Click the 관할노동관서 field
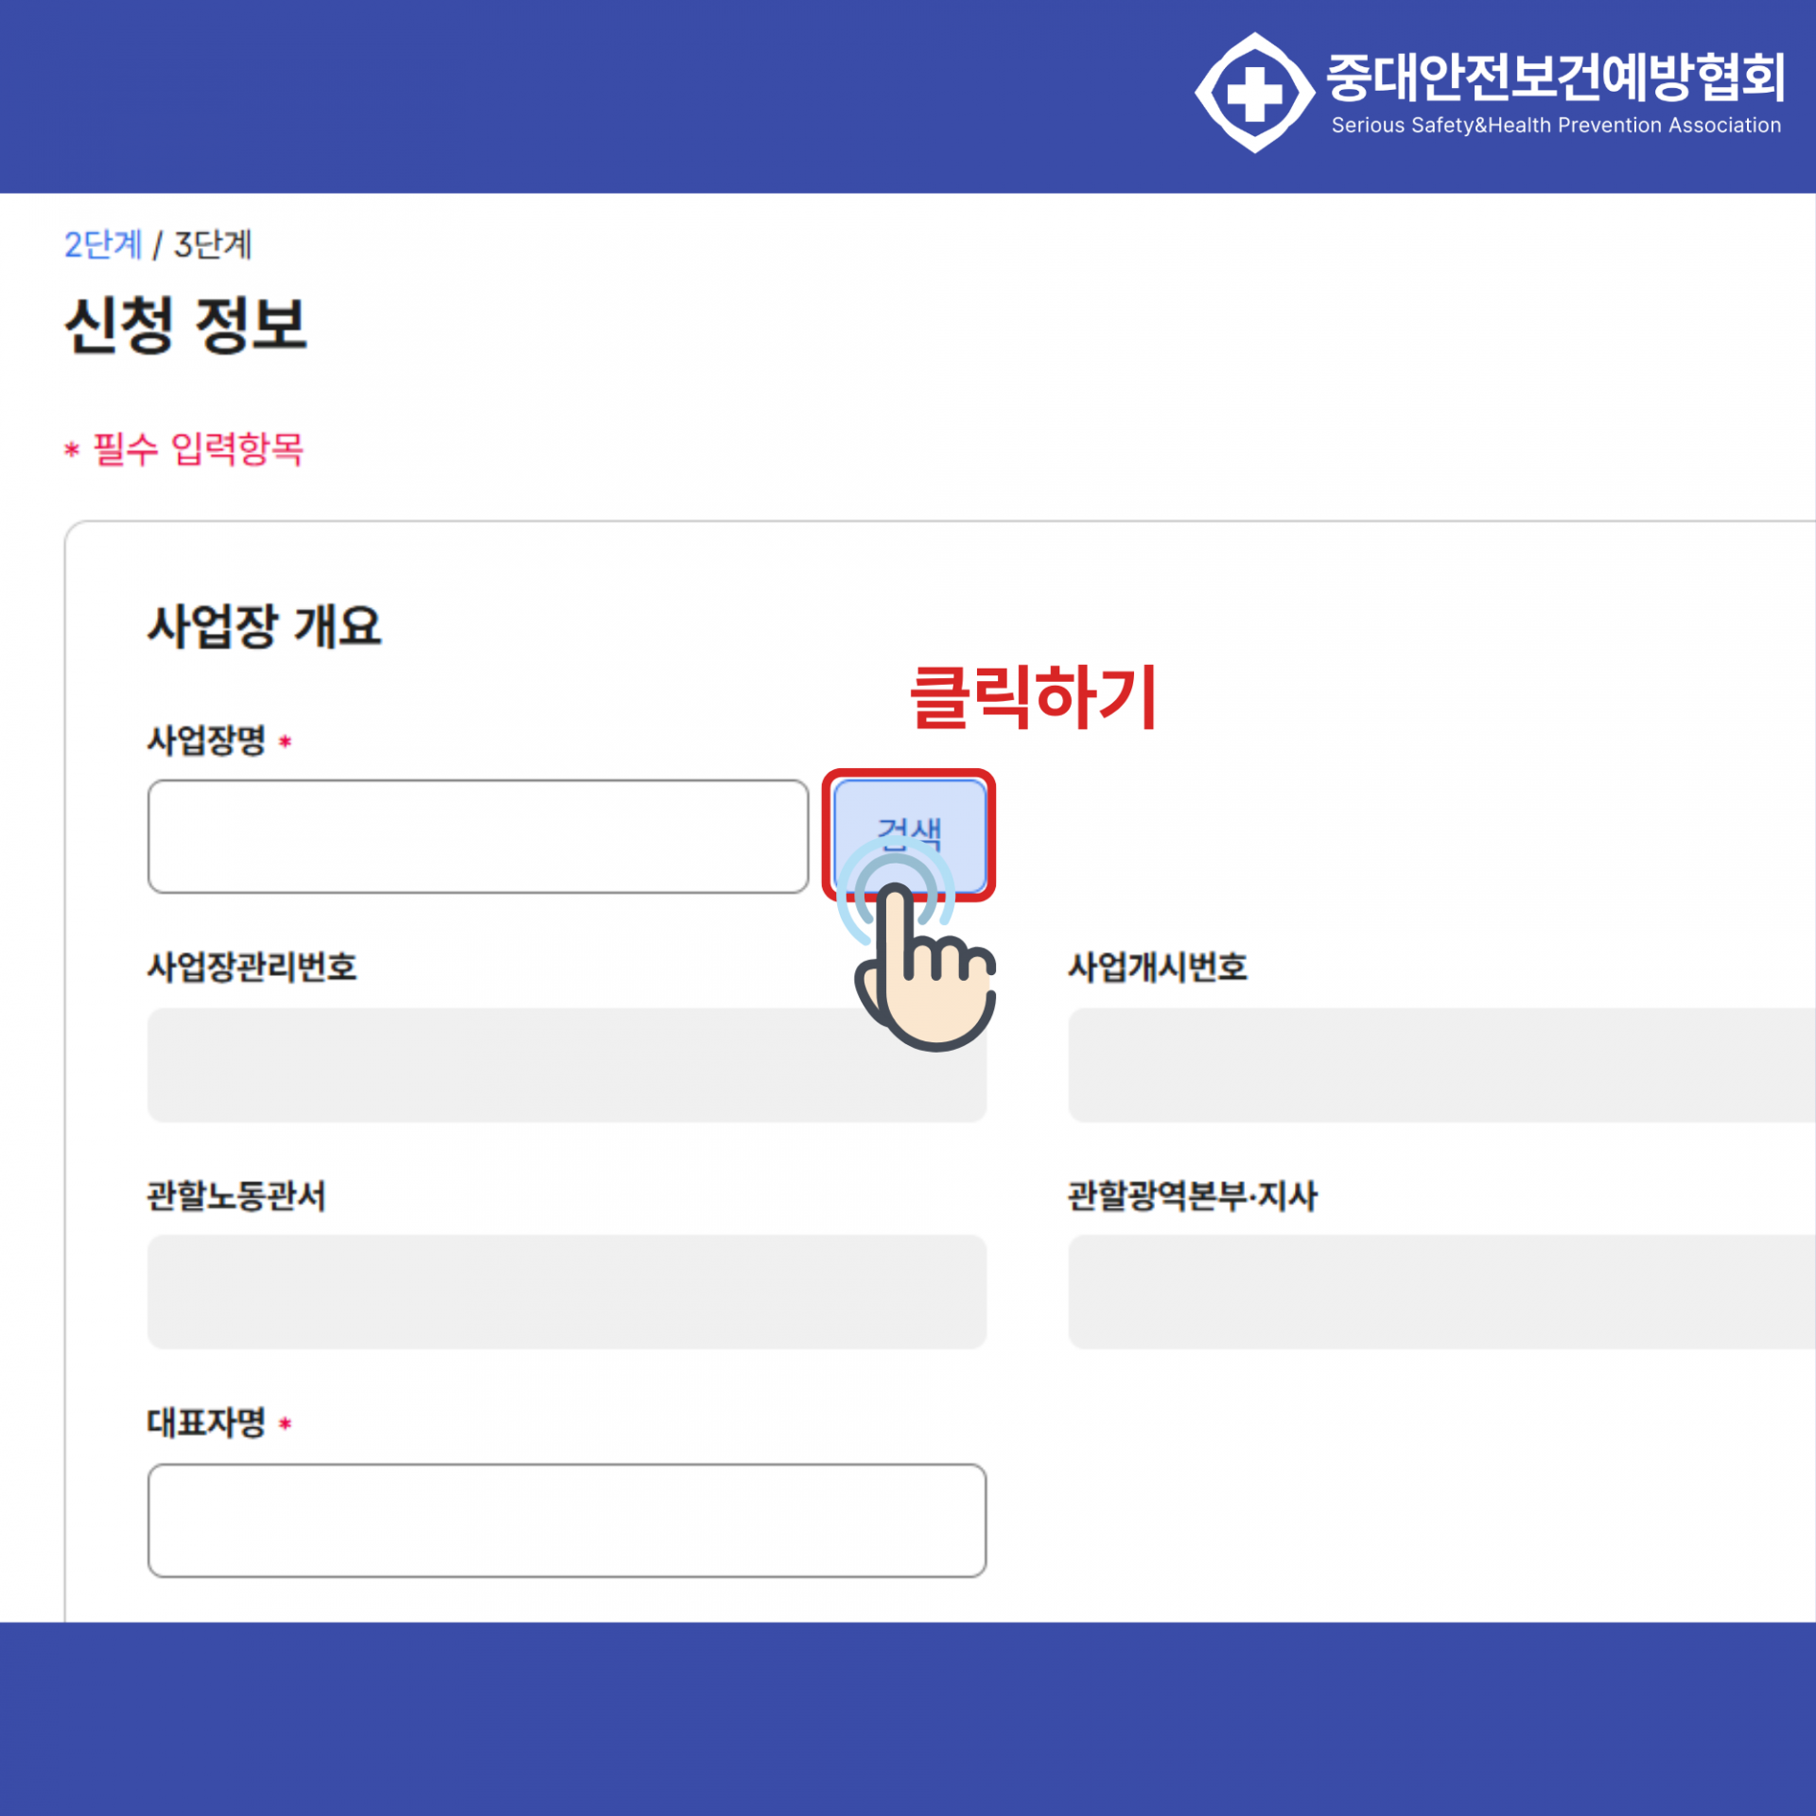1816x1816 pixels. click(567, 1291)
